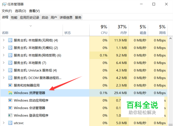This screenshot has height=126, width=173.
Task: Maximize the Task Manager window
Action: click(154, 4)
